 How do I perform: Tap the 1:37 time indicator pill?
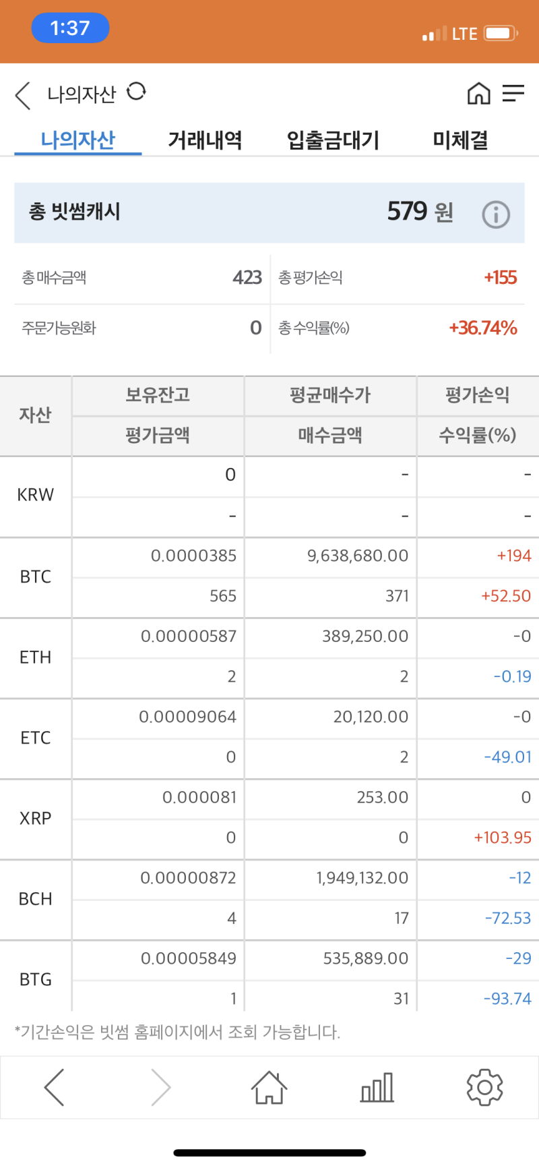(70, 28)
